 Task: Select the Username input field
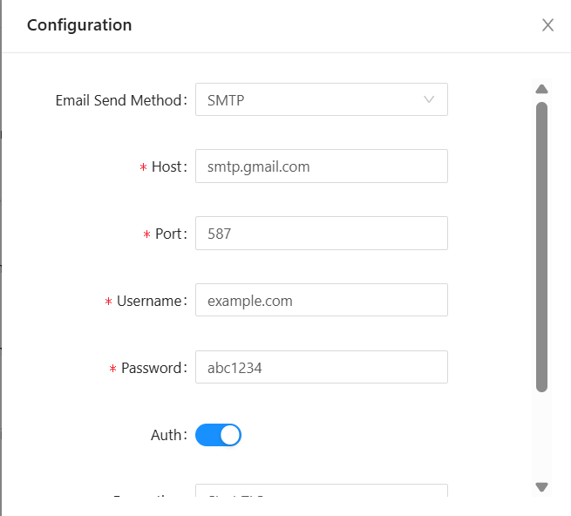[321, 301]
